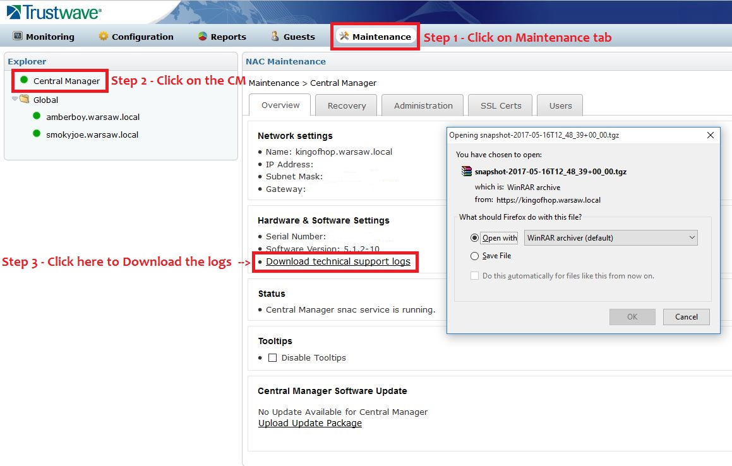Collapse the Global folder tree node
Image resolution: width=732 pixels, height=466 pixels.
15,99
